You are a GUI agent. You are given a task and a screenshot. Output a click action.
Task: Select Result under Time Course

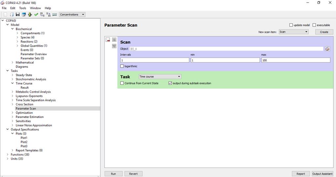pyautogui.click(x=25, y=88)
